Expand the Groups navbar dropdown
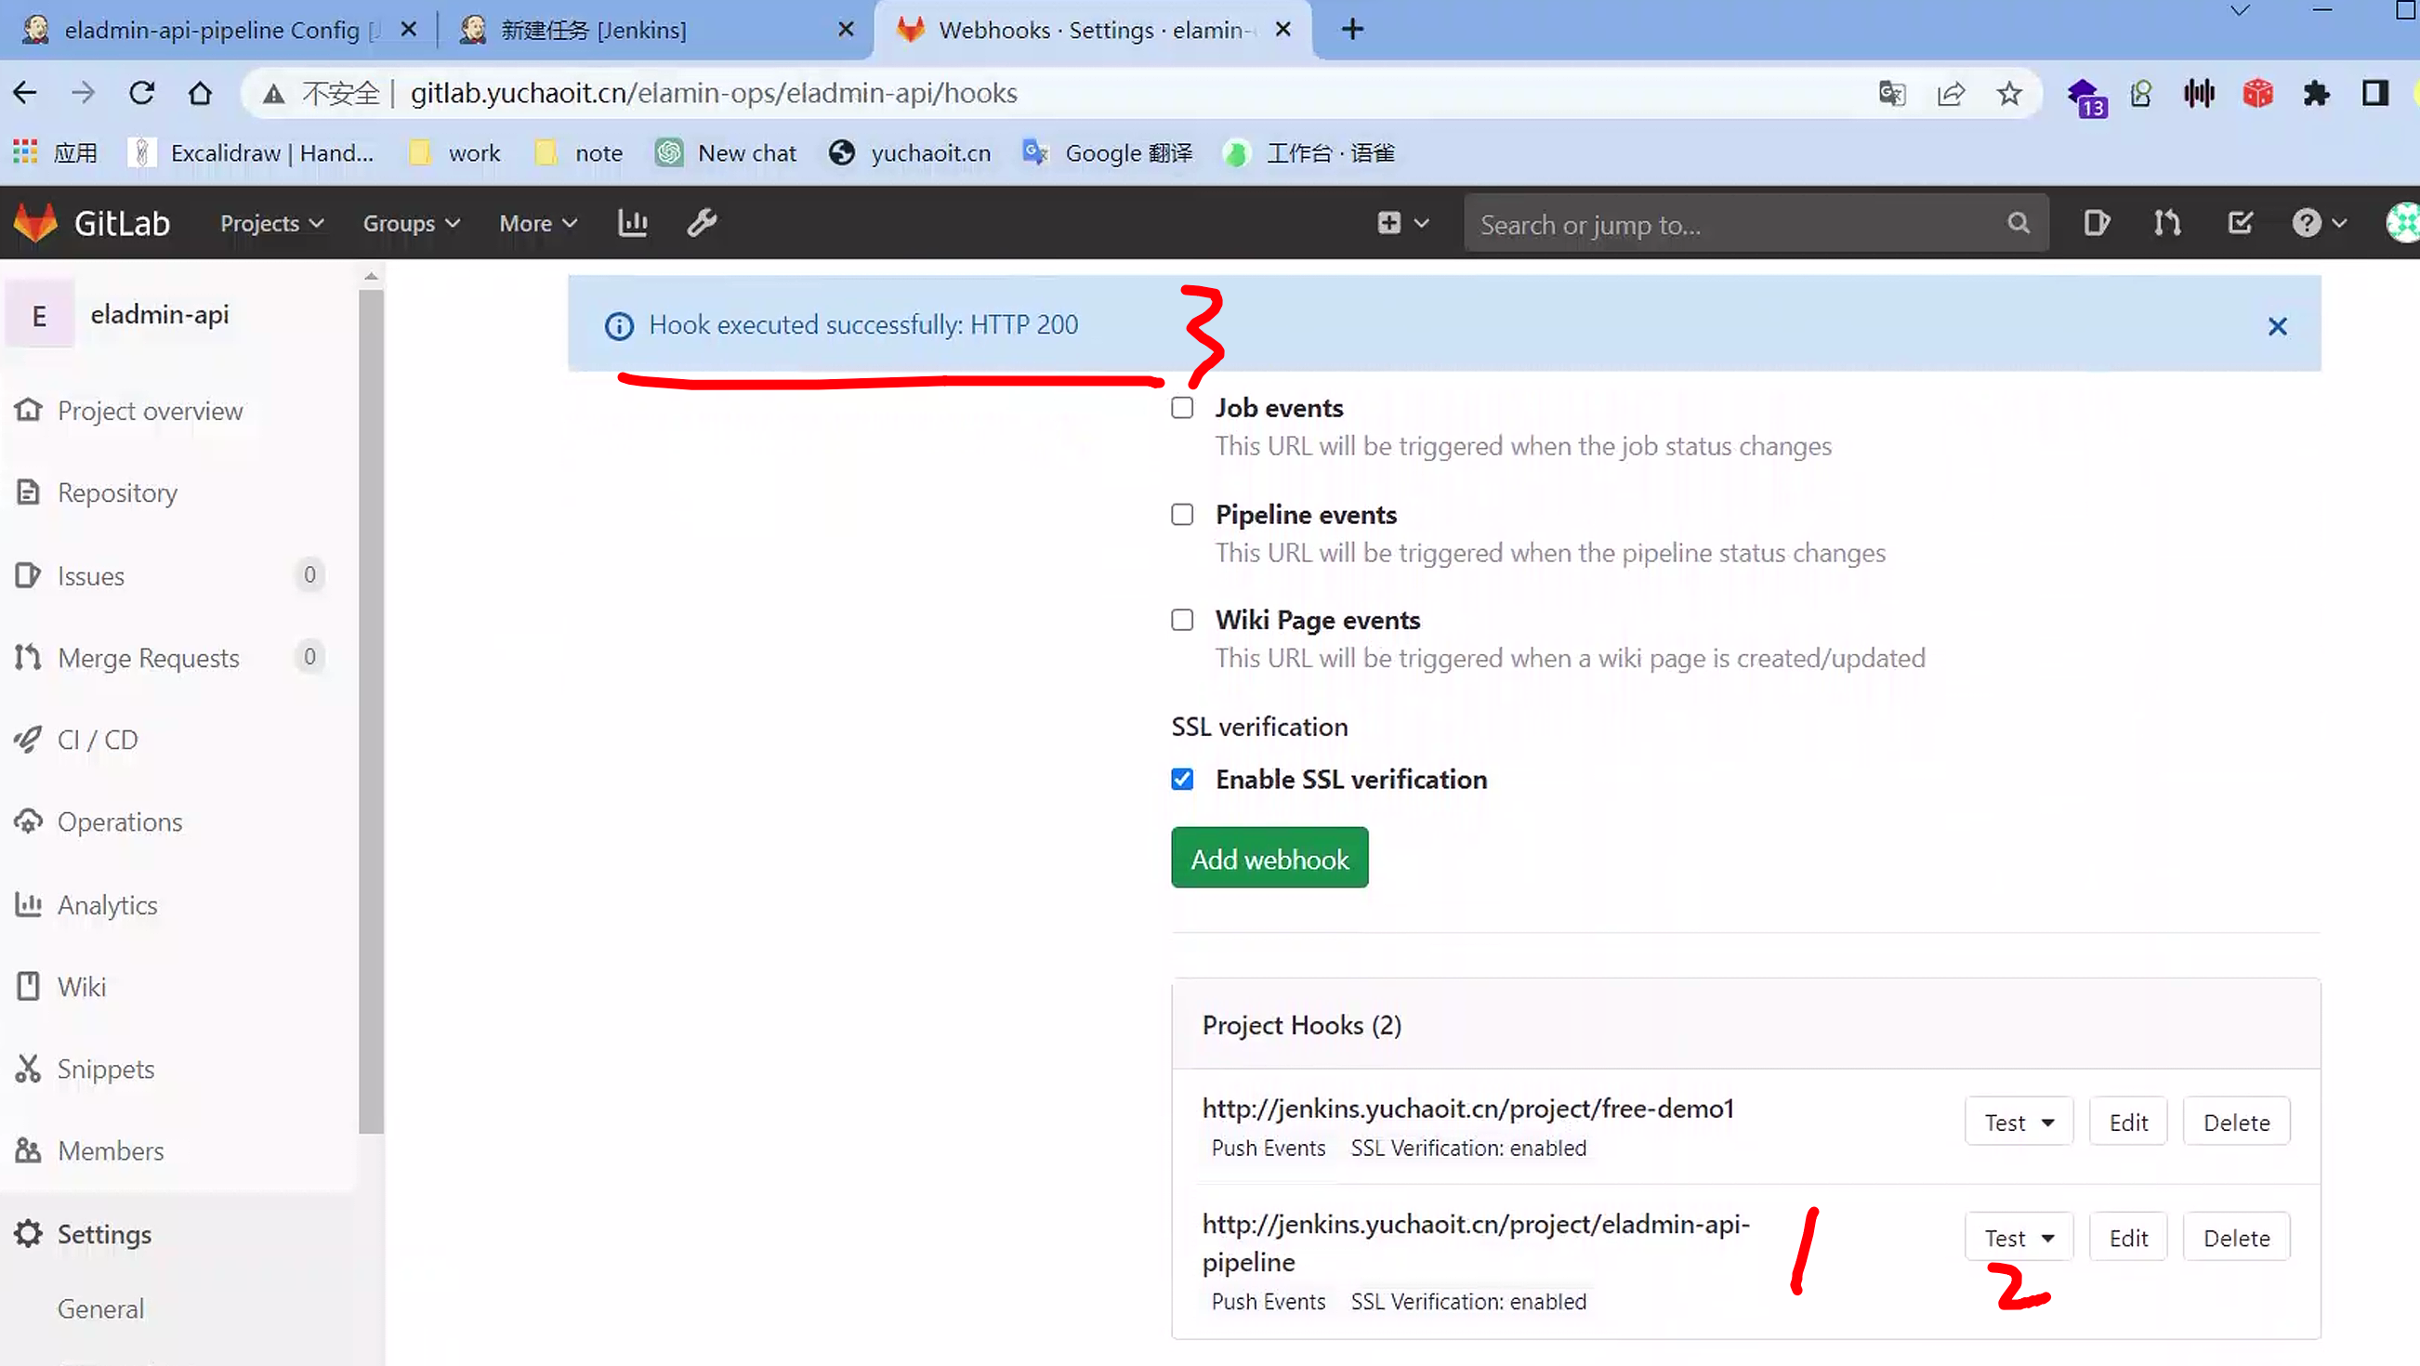Image resolution: width=2420 pixels, height=1366 pixels. click(x=411, y=223)
